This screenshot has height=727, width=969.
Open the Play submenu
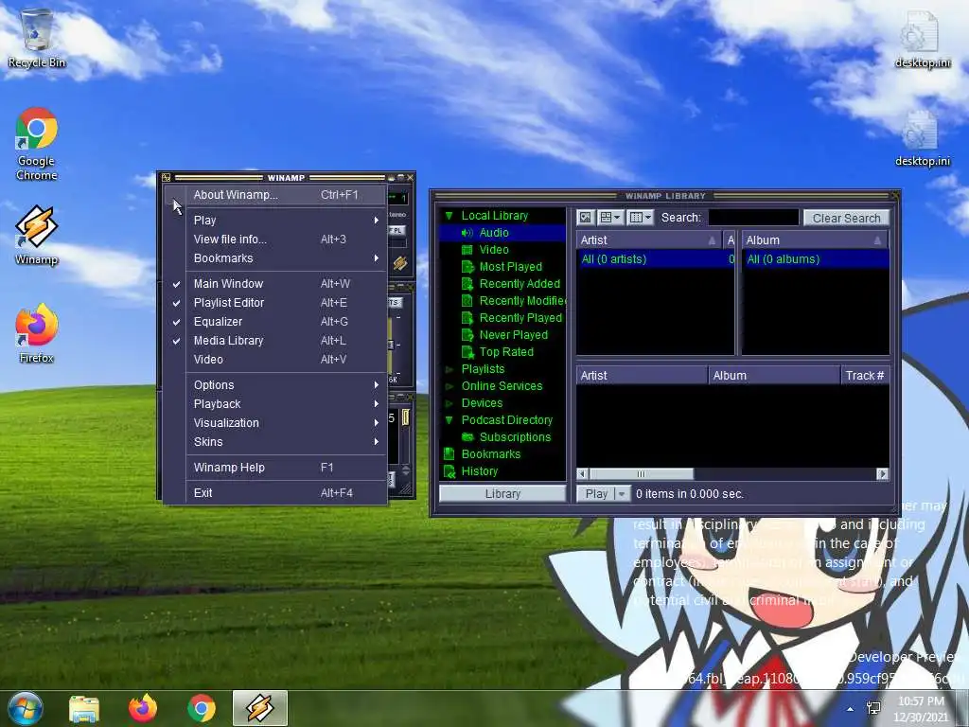[x=275, y=220]
